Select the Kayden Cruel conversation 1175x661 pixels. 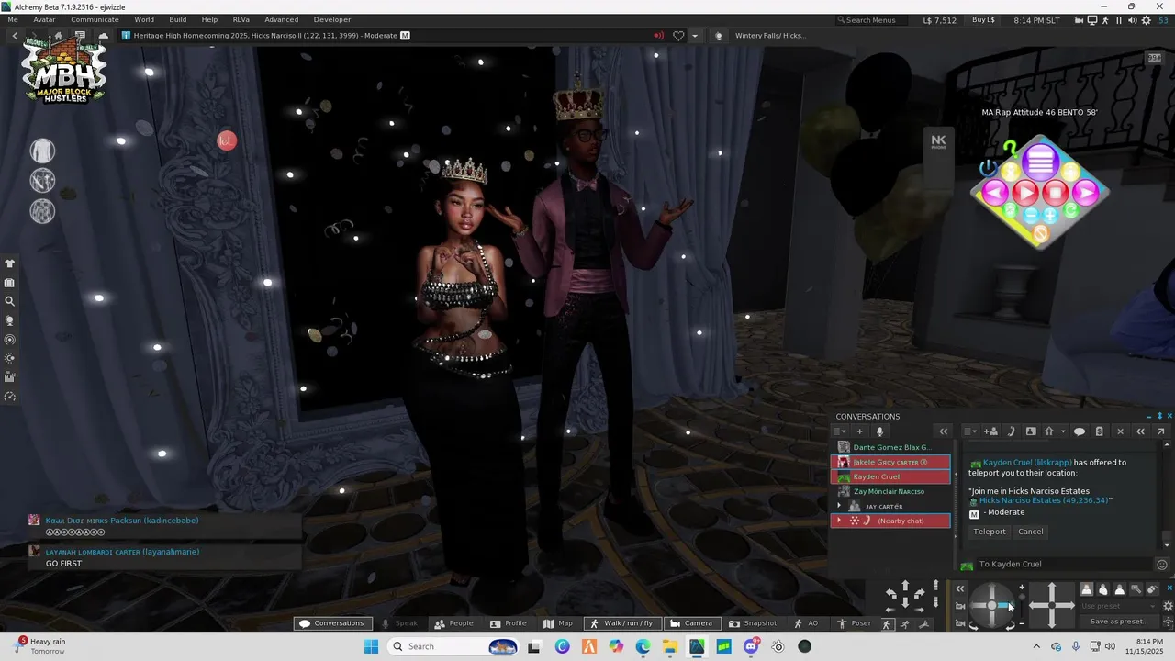pos(890,476)
